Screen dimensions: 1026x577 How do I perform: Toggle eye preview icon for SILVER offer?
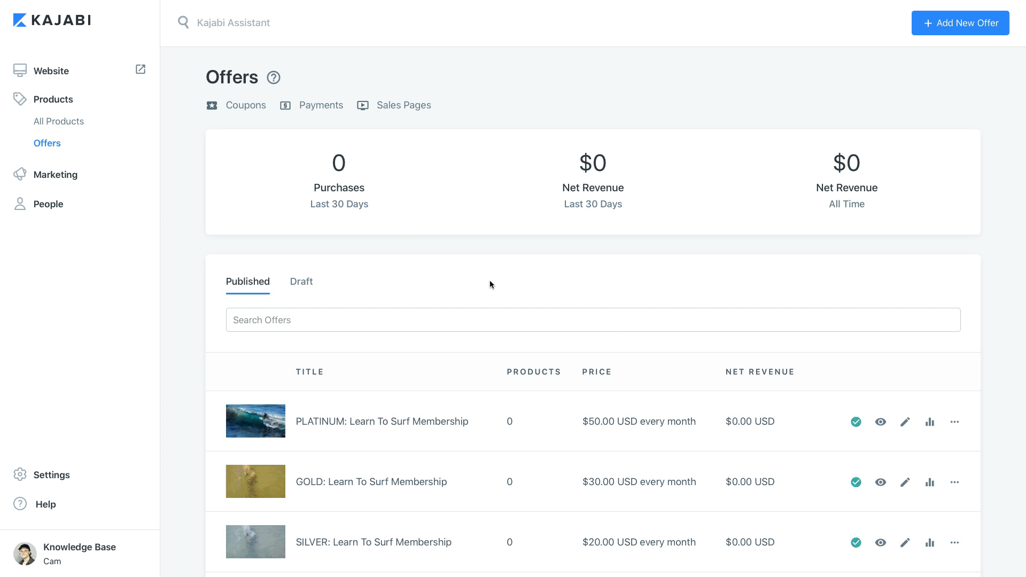pyautogui.click(x=881, y=543)
